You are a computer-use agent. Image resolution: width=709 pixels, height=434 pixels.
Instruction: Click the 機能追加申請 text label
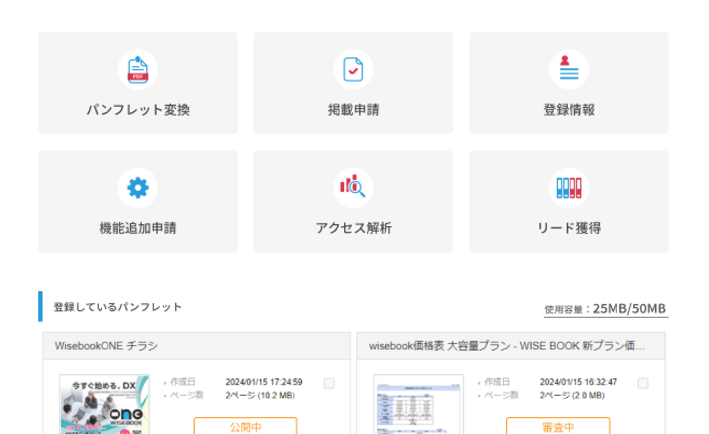coord(138,228)
